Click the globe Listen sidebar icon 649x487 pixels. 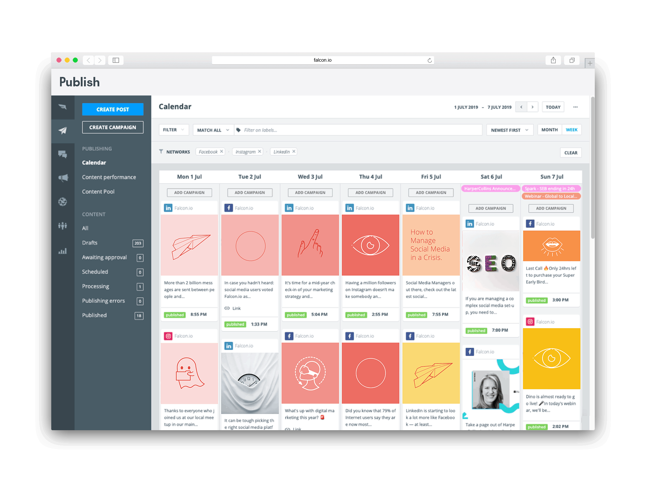coord(63,202)
